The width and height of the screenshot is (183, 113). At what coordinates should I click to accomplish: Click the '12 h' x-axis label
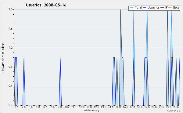click(96, 107)
